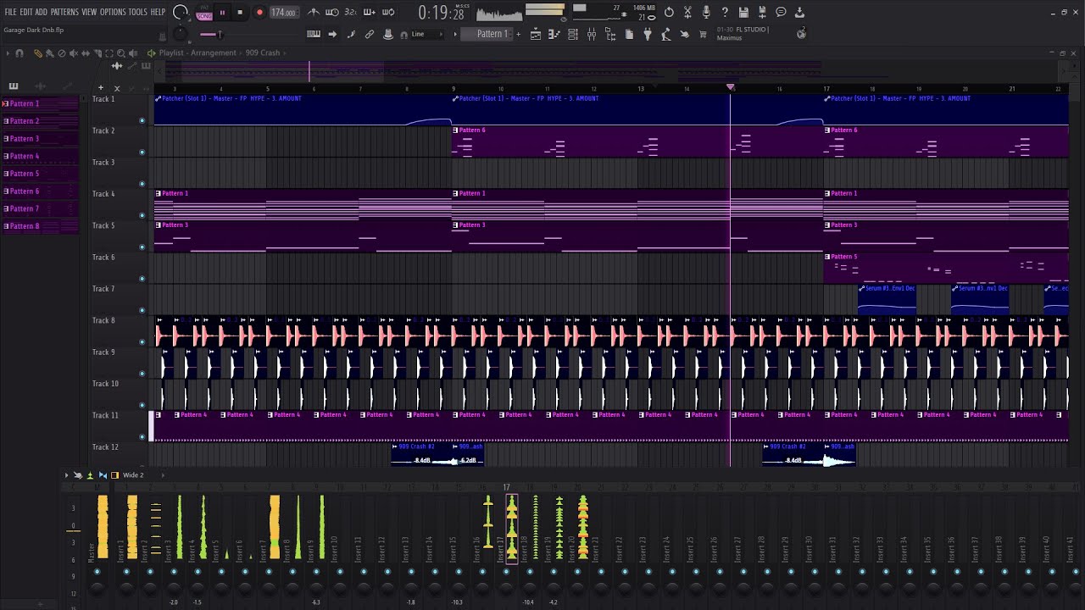
Task: Expand the arrow left of Pattern 1 selector
Action: click(x=455, y=34)
